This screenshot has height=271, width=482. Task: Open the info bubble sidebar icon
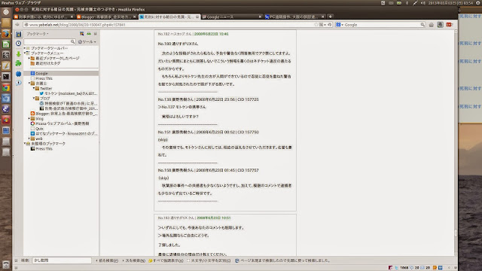[x=18, y=83]
